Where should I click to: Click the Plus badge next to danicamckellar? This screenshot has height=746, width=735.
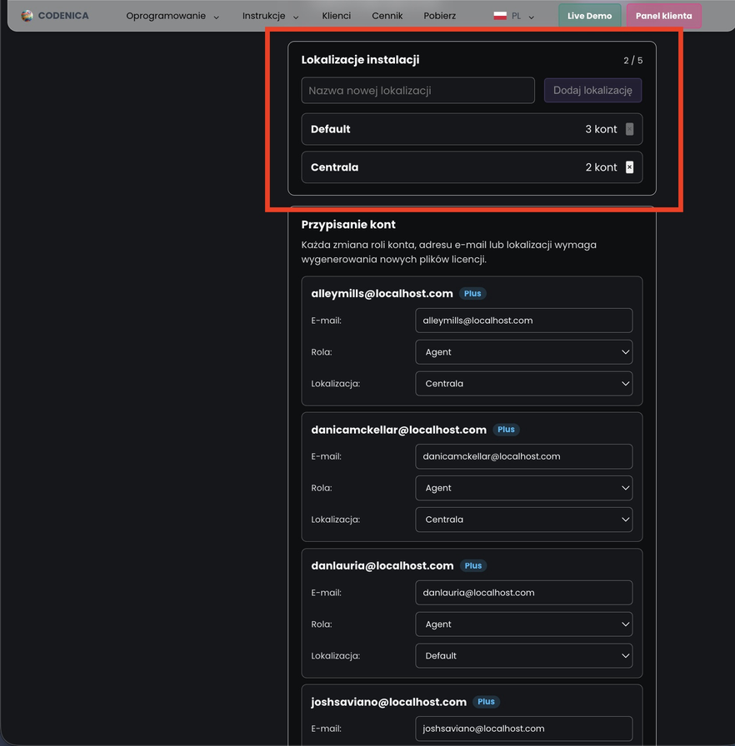[506, 430]
